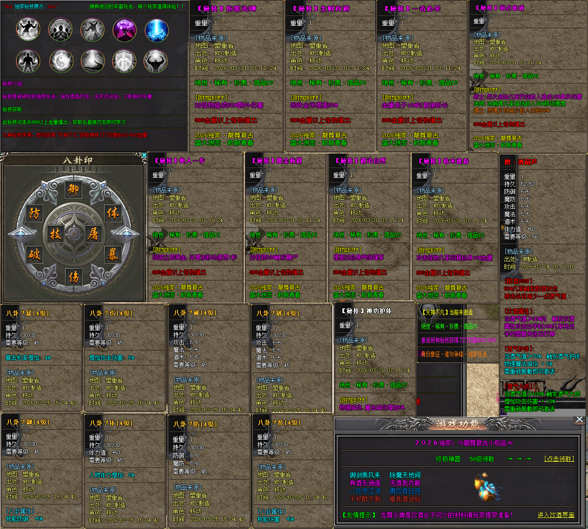Click the purple hooded figure skill icon
588x529 pixels.
coord(124,29)
